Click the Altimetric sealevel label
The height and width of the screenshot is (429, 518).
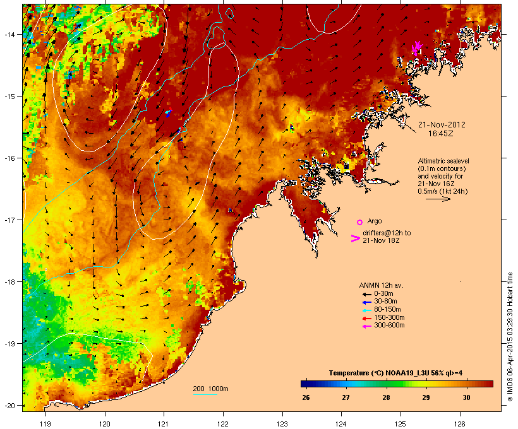(443, 161)
